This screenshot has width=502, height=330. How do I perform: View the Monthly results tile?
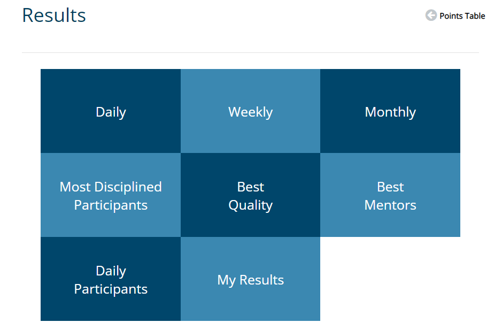(390, 111)
